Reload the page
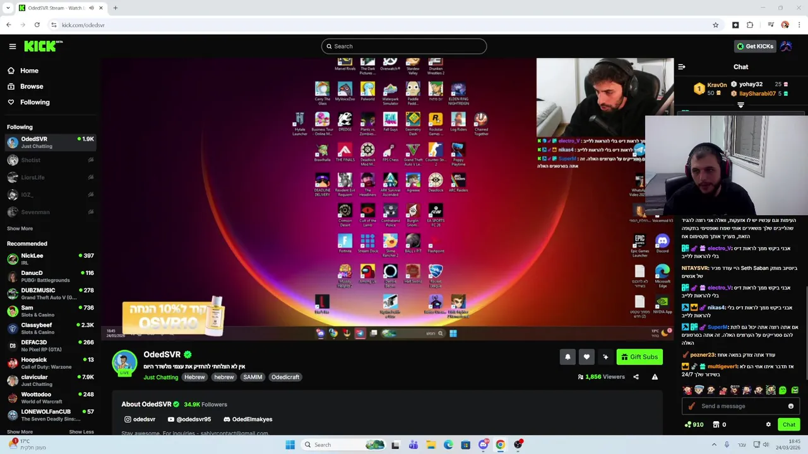This screenshot has width=808, height=454. click(x=37, y=25)
